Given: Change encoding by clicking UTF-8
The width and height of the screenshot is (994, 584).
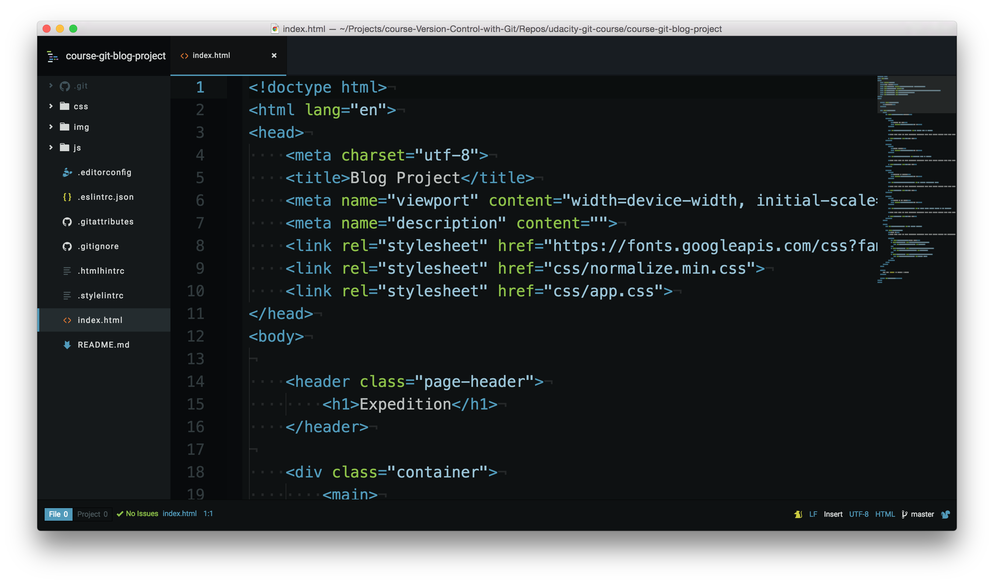Looking at the screenshot, I should point(859,514).
